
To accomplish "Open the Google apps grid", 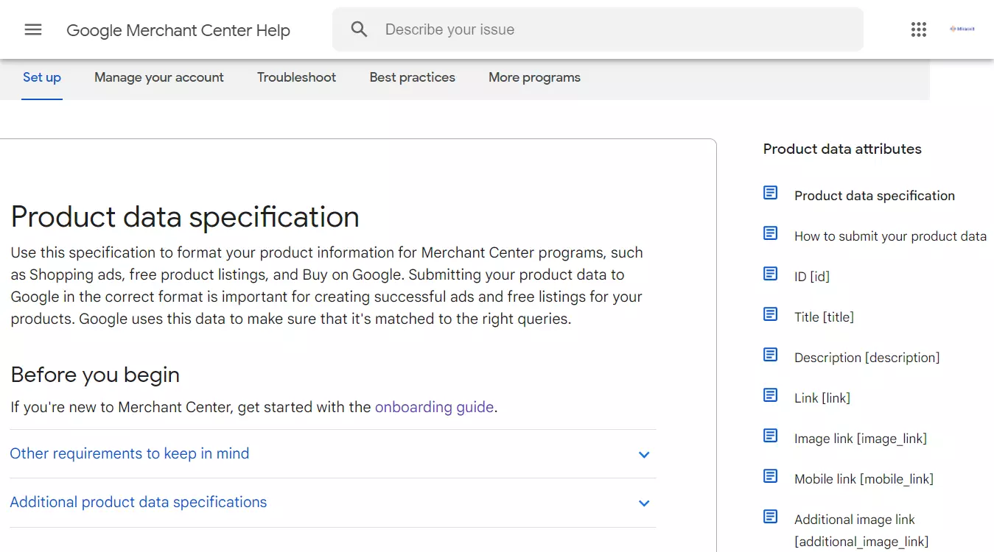I will pos(918,29).
